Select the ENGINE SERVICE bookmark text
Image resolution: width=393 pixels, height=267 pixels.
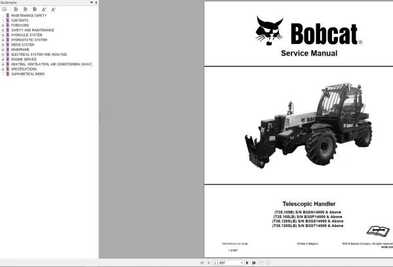click(24, 60)
